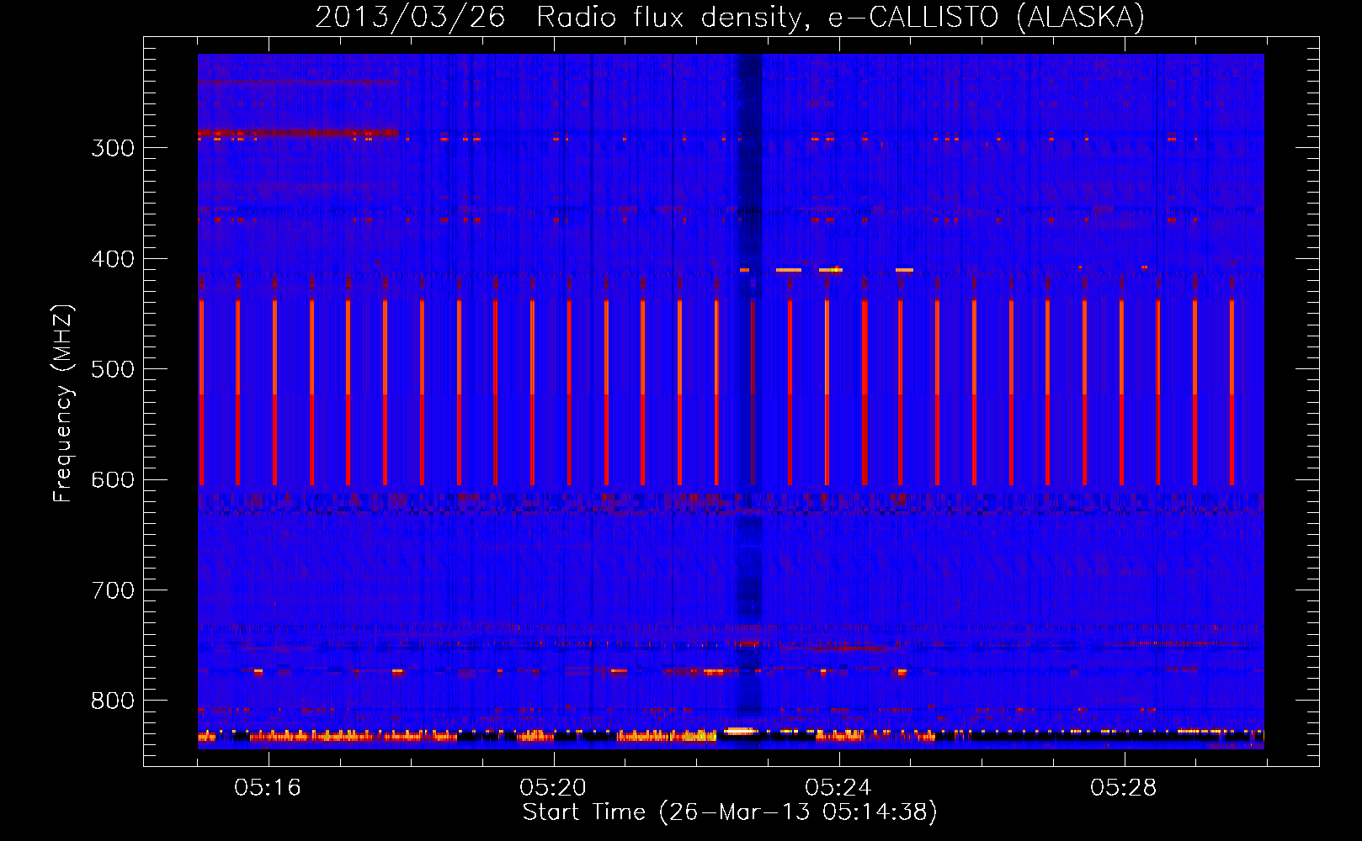Click the 05:16 time tick label

[268, 788]
